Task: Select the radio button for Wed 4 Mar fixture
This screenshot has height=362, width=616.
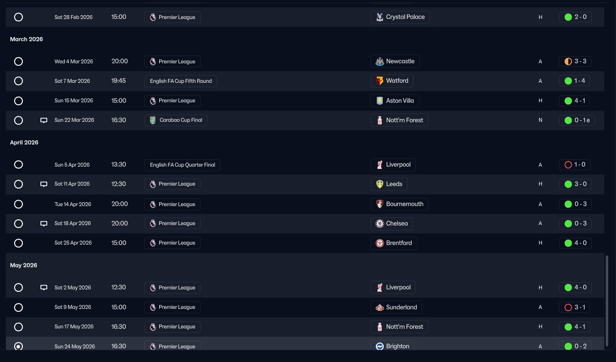Action: pyautogui.click(x=19, y=61)
